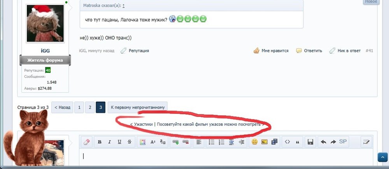The height and width of the screenshot is (169, 389).
Task: Click the eraser remove formatting icon
Action: click(x=87, y=142)
